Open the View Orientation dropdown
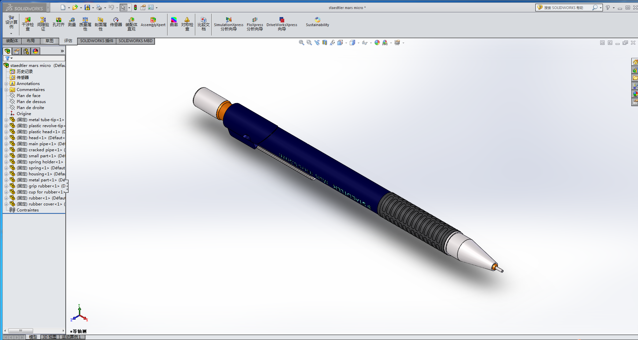Viewport: 638px width, 340px height. click(x=346, y=43)
